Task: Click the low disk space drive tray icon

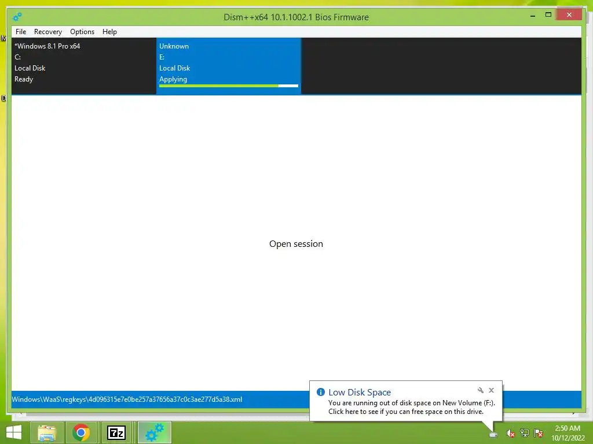Action: click(493, 434)
